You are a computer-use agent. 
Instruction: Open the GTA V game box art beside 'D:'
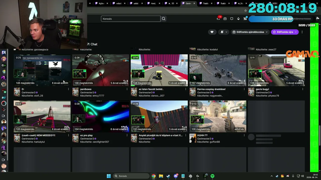pos(17,92)
